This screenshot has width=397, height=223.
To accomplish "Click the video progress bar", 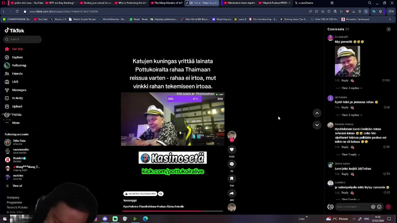I will [173, 211].
